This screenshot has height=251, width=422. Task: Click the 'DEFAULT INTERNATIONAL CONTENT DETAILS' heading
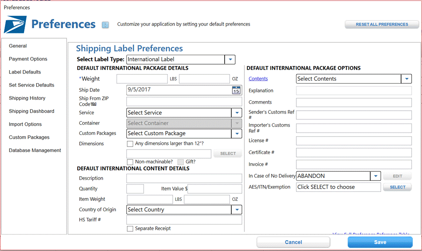click(133, 169)
